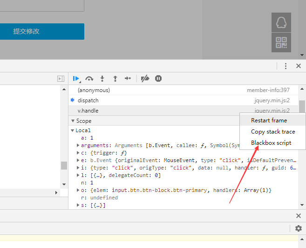Click the debugger sidebar scrollbar thumb

pyautogui.click(x=302, y=106)
